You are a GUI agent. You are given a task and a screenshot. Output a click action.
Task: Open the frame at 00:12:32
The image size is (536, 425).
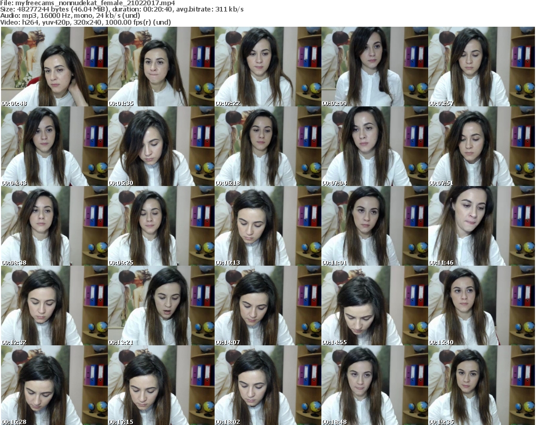click(x=54, y=306)
